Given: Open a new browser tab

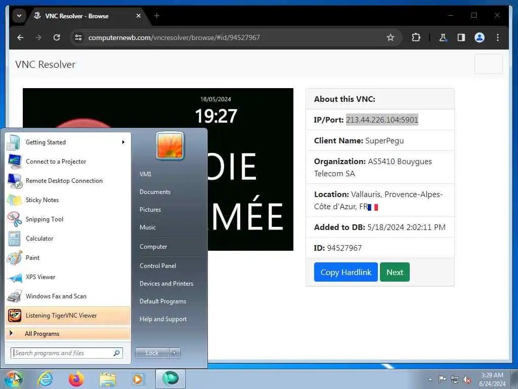Looking at the screenshot, I should coord(157,16).
